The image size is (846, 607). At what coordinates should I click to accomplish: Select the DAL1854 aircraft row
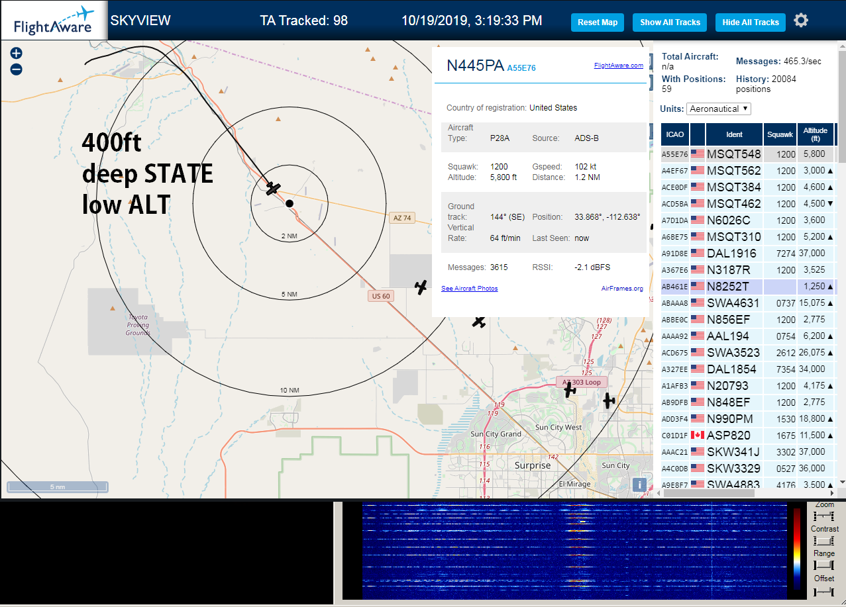748,369
